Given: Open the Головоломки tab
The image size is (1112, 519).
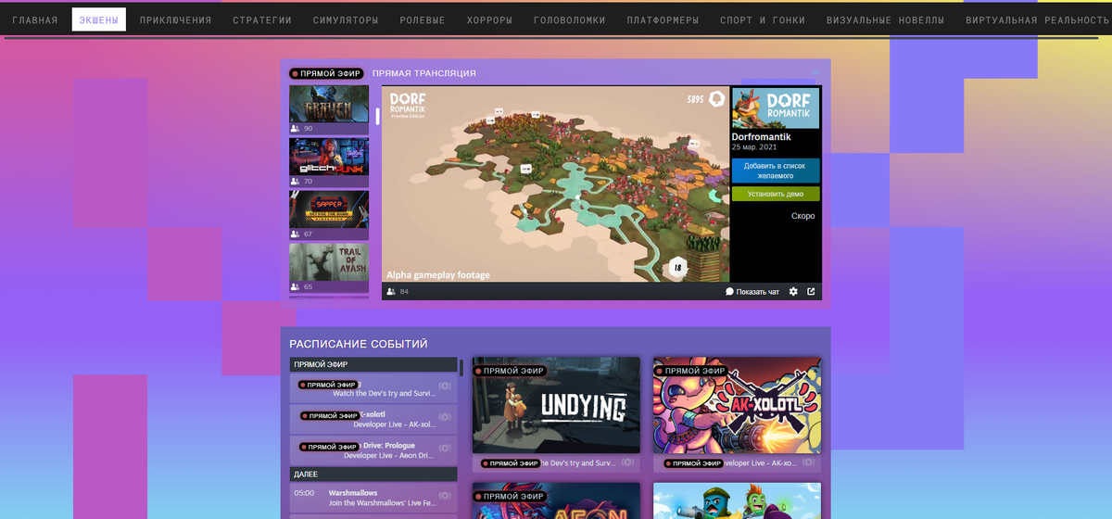Looking at the screenshot, I should (x=571, y=19).
